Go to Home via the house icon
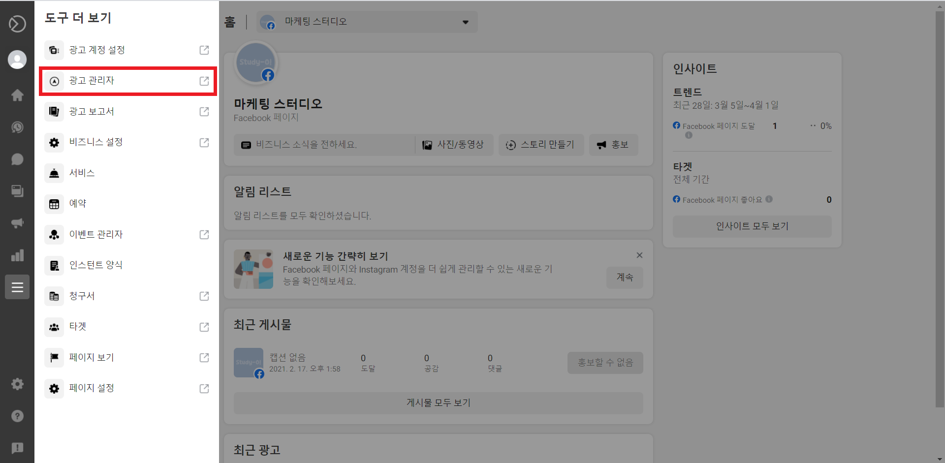 tap(17, 95)
